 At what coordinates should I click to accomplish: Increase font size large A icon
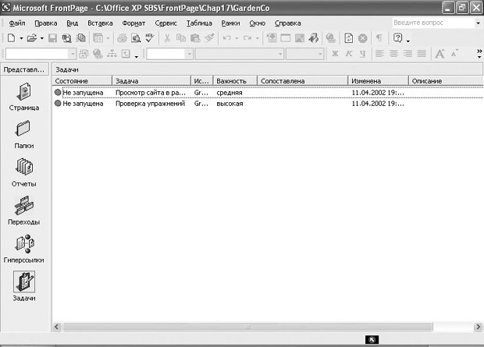440,54
